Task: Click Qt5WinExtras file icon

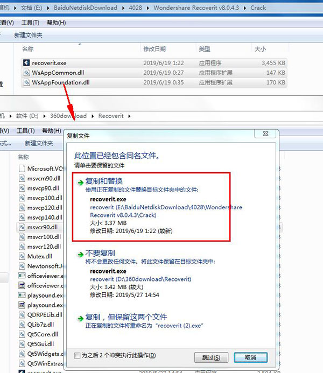Action: click(x=22, y=363)
